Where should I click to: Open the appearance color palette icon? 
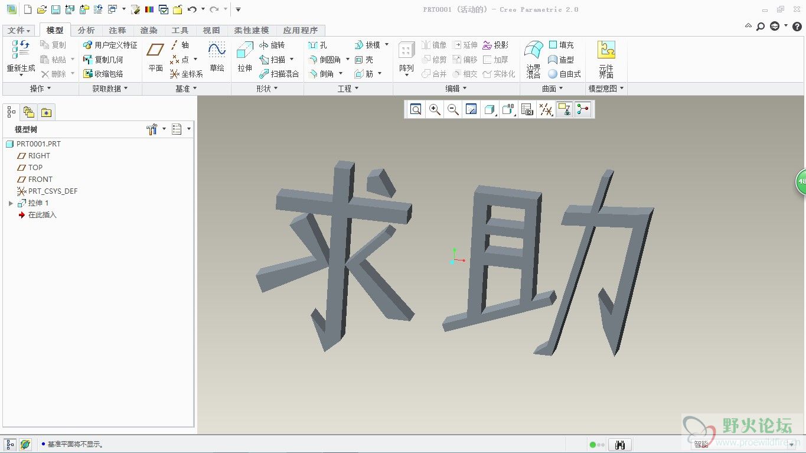pos(149,9)
